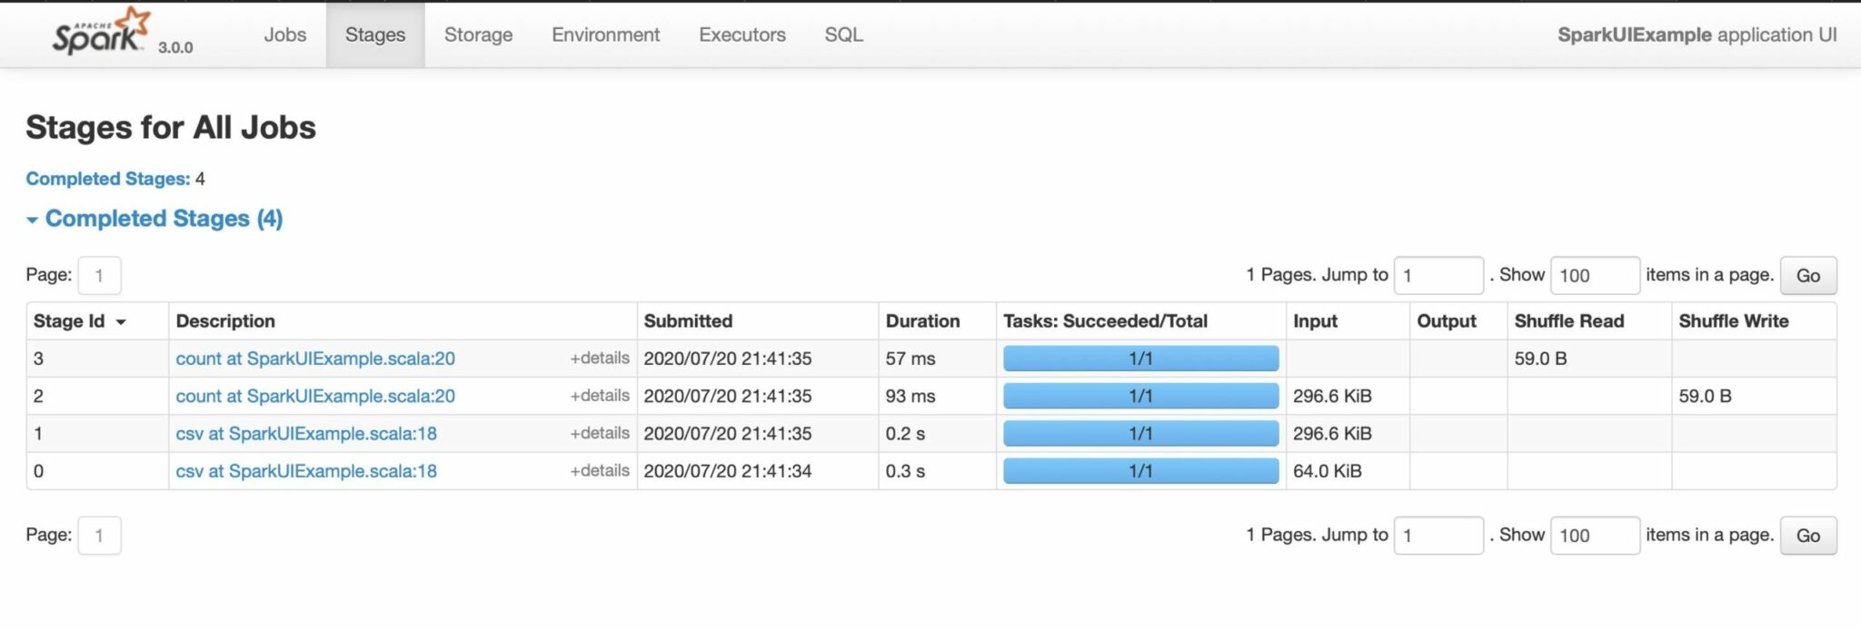1861x630 pixels.
Task: Sort table by Description header
Action: [225, 321]
